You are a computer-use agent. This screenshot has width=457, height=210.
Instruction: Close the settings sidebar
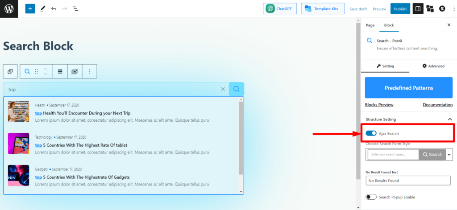click(449, 25)
